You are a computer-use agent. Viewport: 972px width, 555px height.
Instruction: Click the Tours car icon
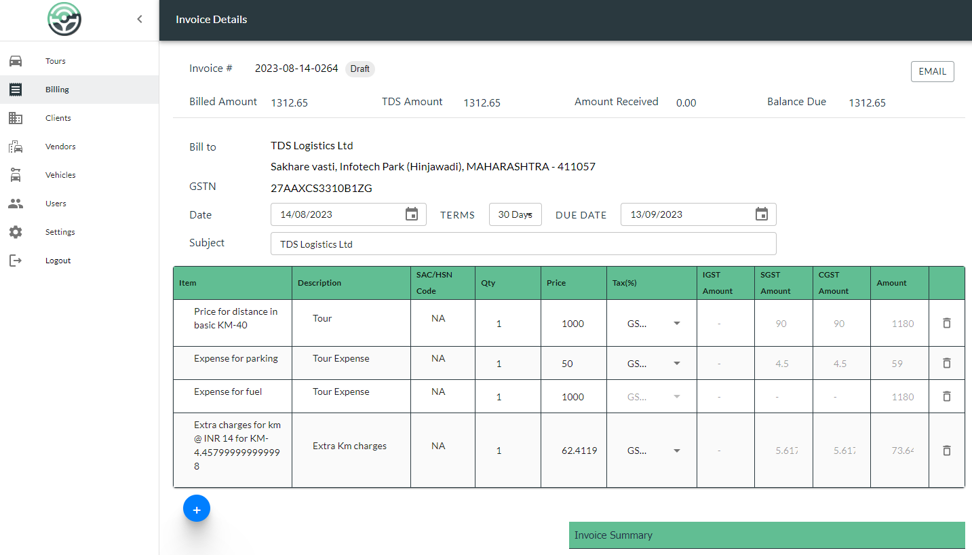16,61
